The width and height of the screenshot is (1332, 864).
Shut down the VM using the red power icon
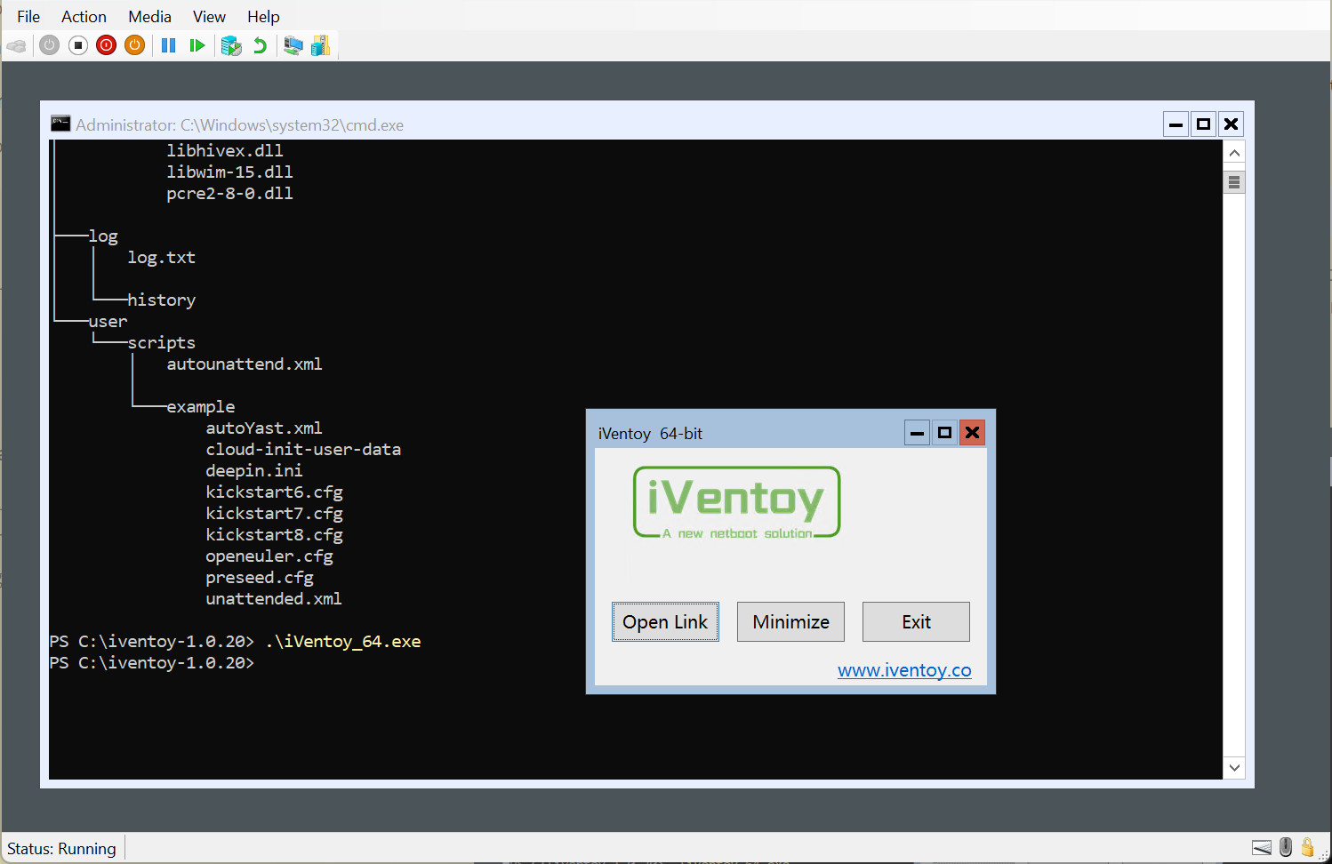(107, 45)
